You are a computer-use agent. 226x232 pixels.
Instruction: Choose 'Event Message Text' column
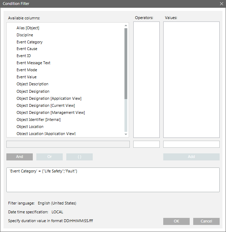33,63
